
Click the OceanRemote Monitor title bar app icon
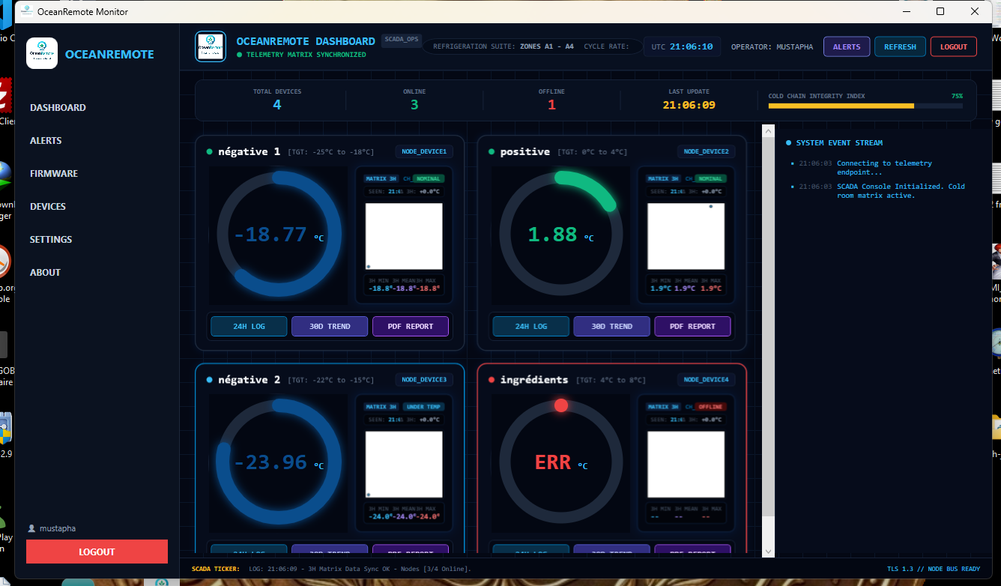point(26,11)
